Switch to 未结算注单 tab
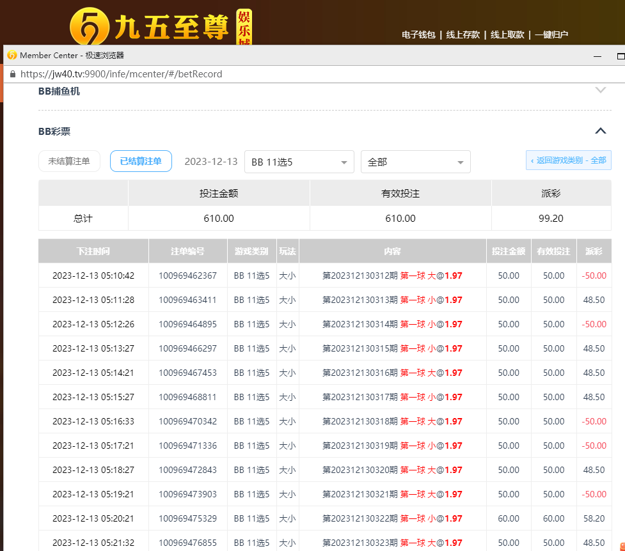This screenshot has height=551, width=625. click(x=69, y=162)
